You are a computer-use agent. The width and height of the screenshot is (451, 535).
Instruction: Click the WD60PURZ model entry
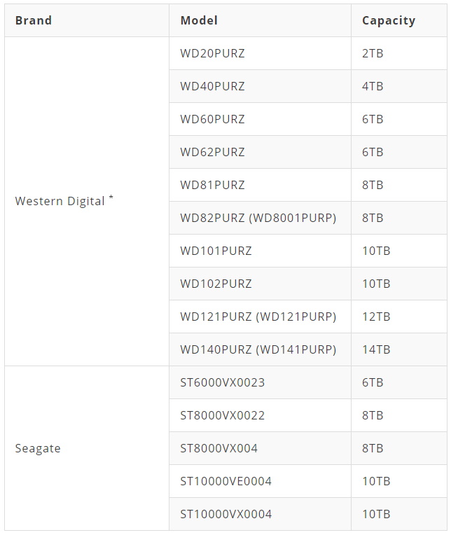click(x=260, y=120)
